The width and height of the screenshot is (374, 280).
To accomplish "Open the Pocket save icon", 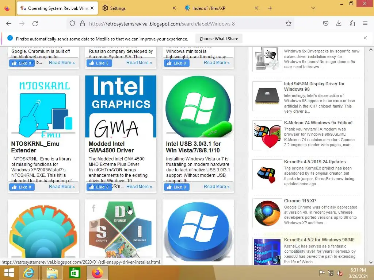I will (x=326, y=23).
